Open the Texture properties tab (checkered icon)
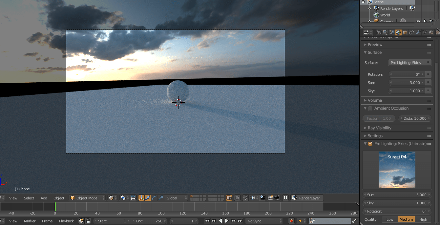 438,32
